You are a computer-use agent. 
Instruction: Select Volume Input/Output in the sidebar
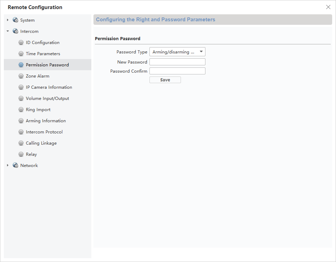[47, 99]
